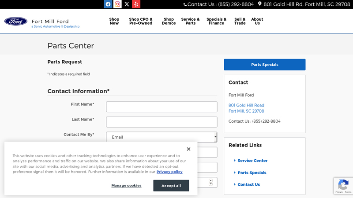The width and height of the screenshot is (353, 198).
Task: Expand the Contact Me By dropdown
Action: 161,137
